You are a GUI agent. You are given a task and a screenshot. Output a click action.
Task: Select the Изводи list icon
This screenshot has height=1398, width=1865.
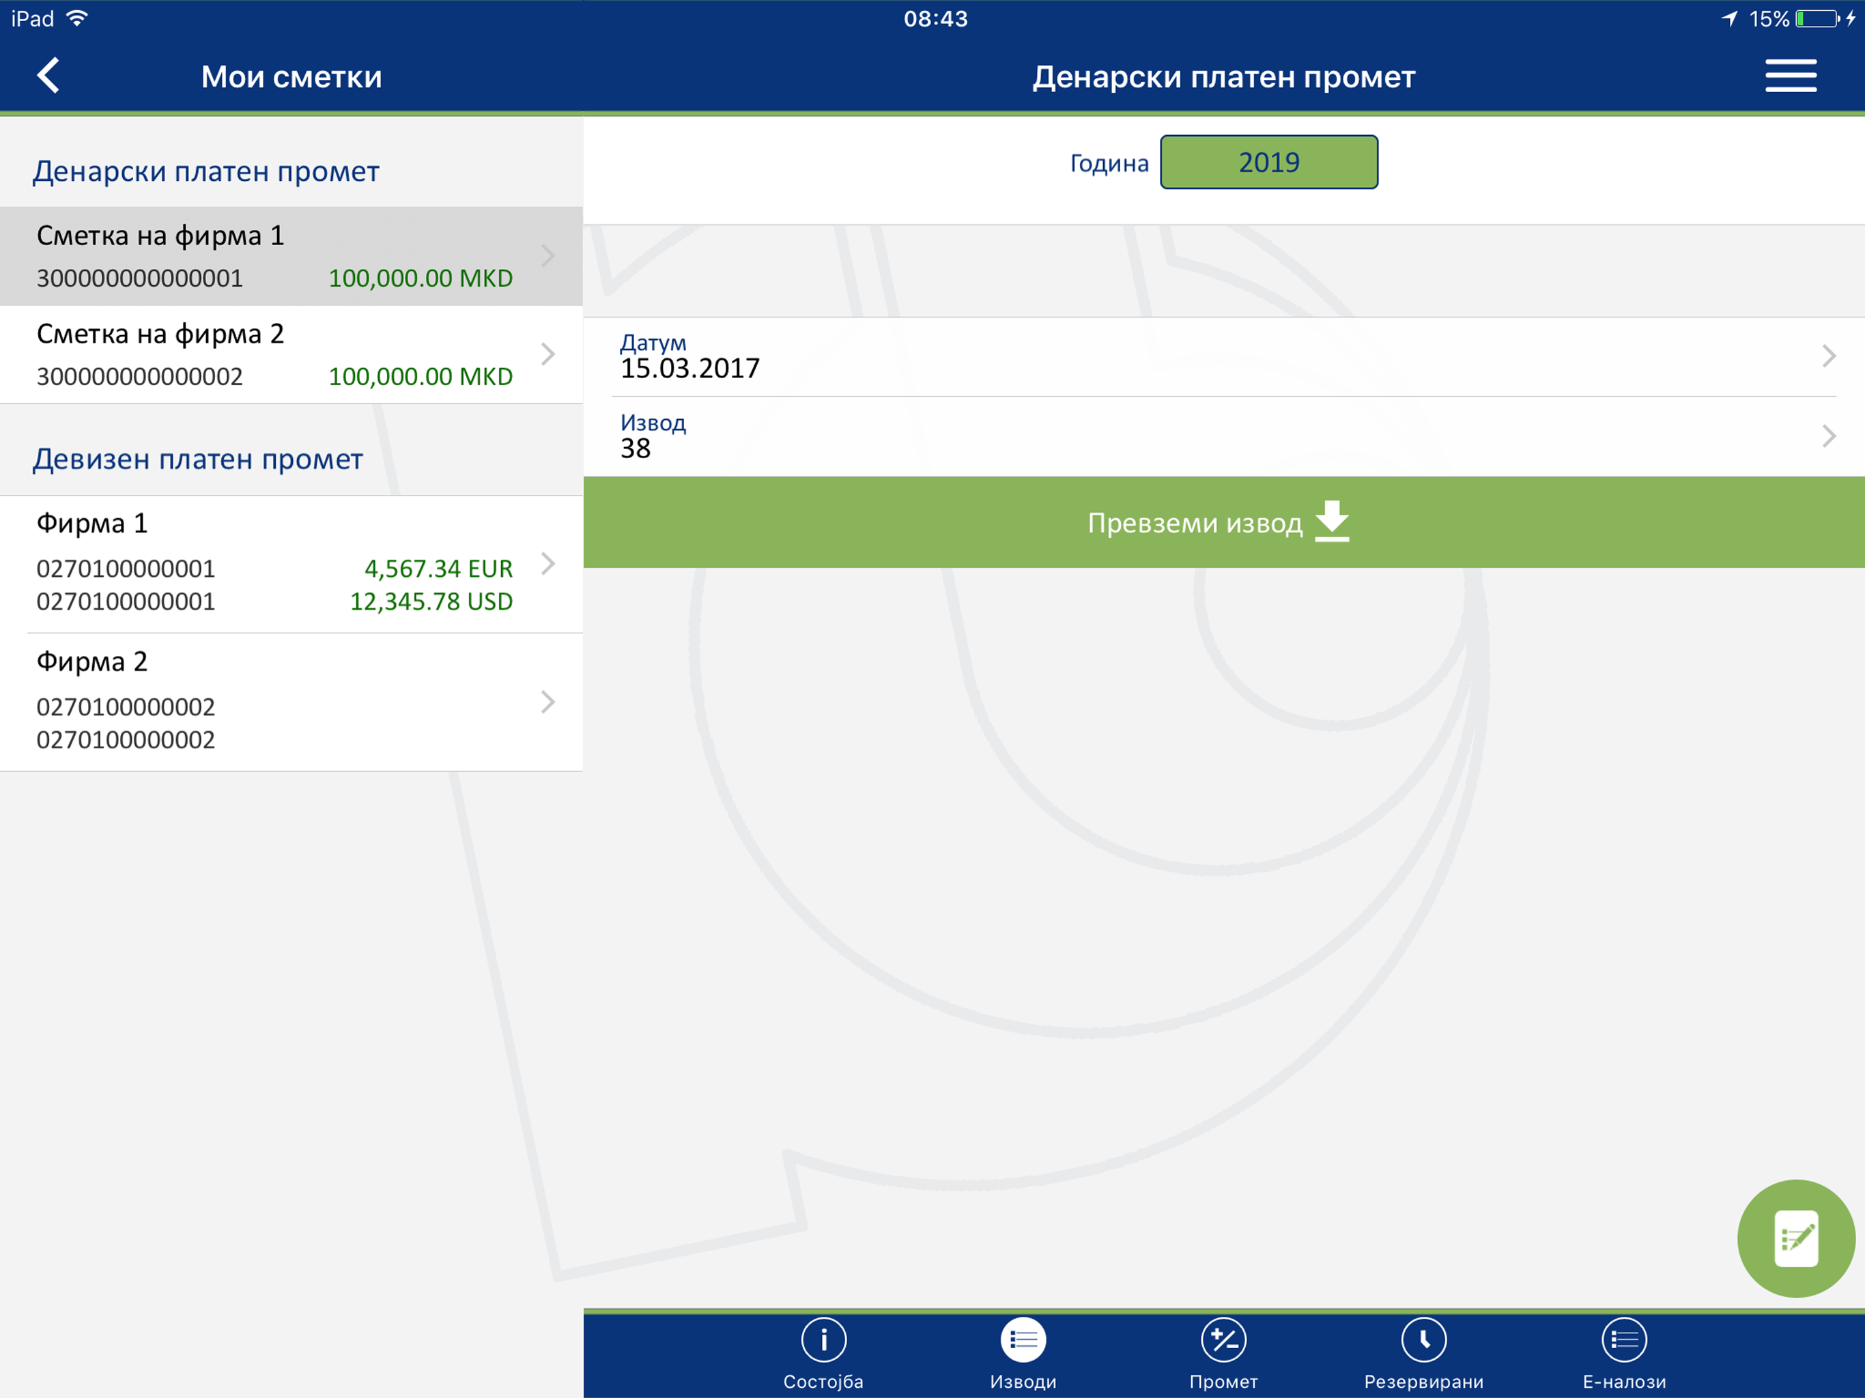tap(1023, 1340)
